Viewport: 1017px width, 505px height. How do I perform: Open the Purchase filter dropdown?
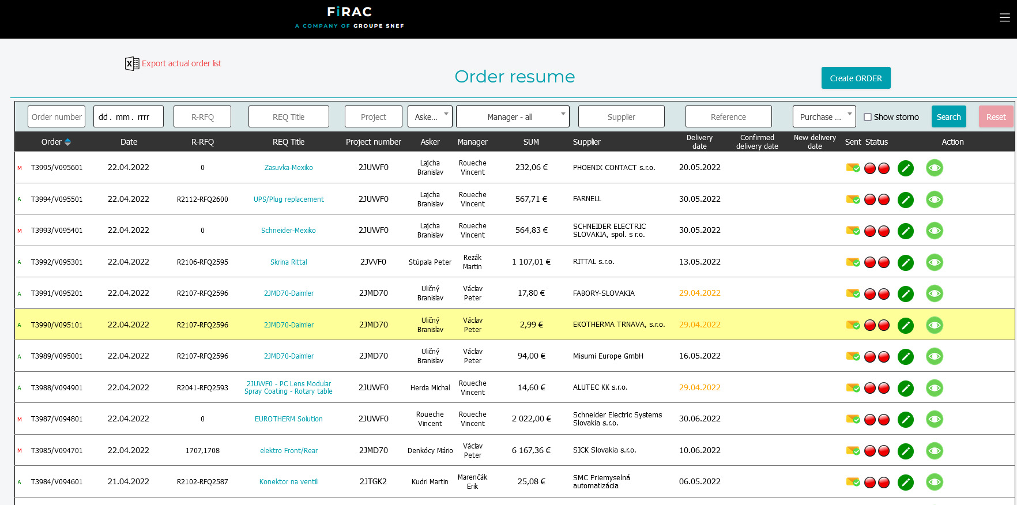tap(823, 116)
